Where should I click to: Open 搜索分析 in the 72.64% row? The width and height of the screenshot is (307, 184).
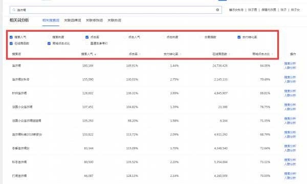coord(290,146)
